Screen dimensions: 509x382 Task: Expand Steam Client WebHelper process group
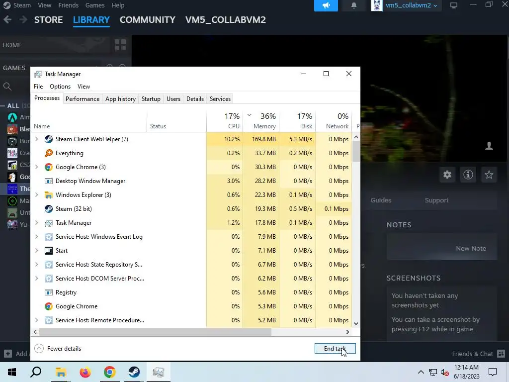click(x=37, y=139)
